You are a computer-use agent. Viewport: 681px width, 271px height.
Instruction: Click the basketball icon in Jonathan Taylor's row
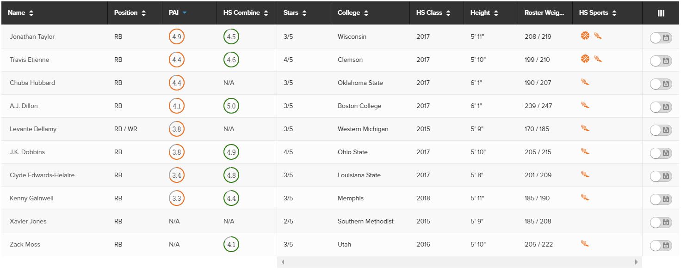point(585,36)
